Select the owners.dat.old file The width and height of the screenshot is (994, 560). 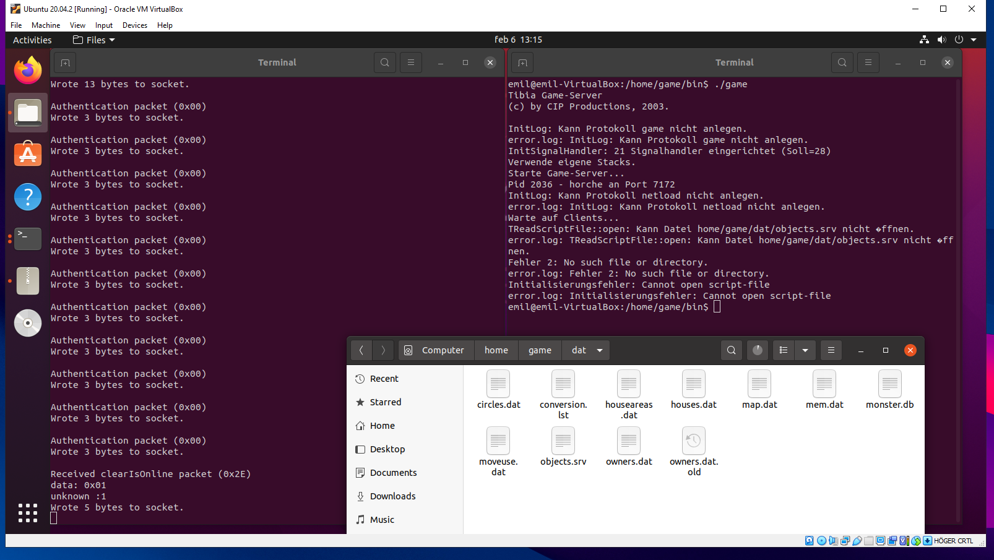pos(694,451)
